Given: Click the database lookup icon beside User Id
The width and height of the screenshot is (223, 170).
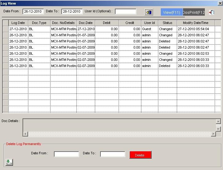Looking at the screenshot, I should tap(149, 12).
